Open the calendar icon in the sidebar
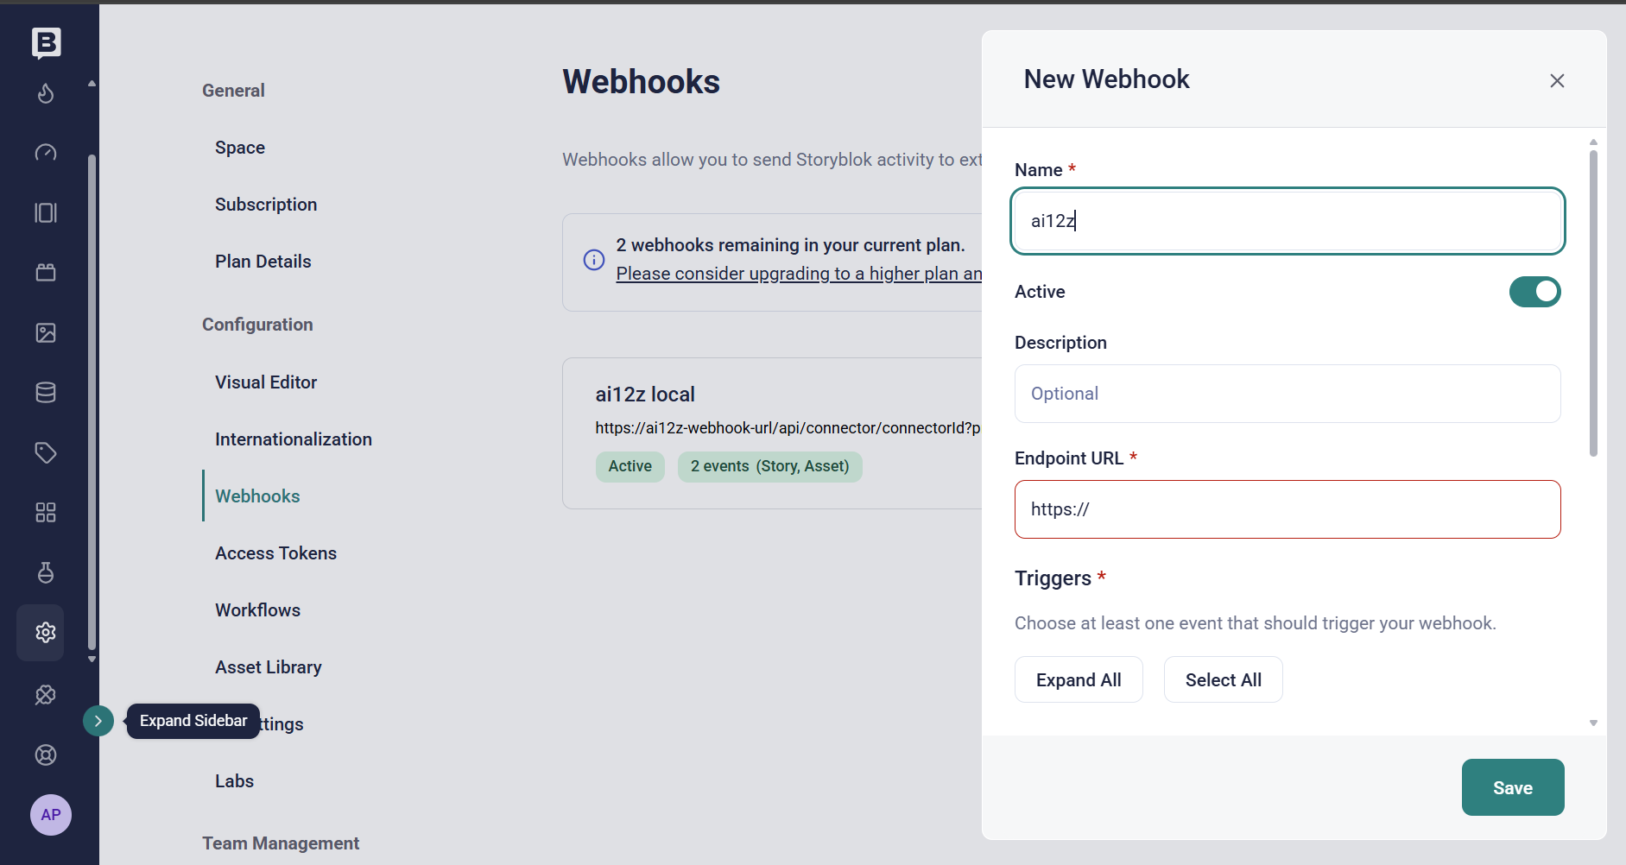This screenshot has height=865, width=1626. pyautogui.click(x=46, y=273)
